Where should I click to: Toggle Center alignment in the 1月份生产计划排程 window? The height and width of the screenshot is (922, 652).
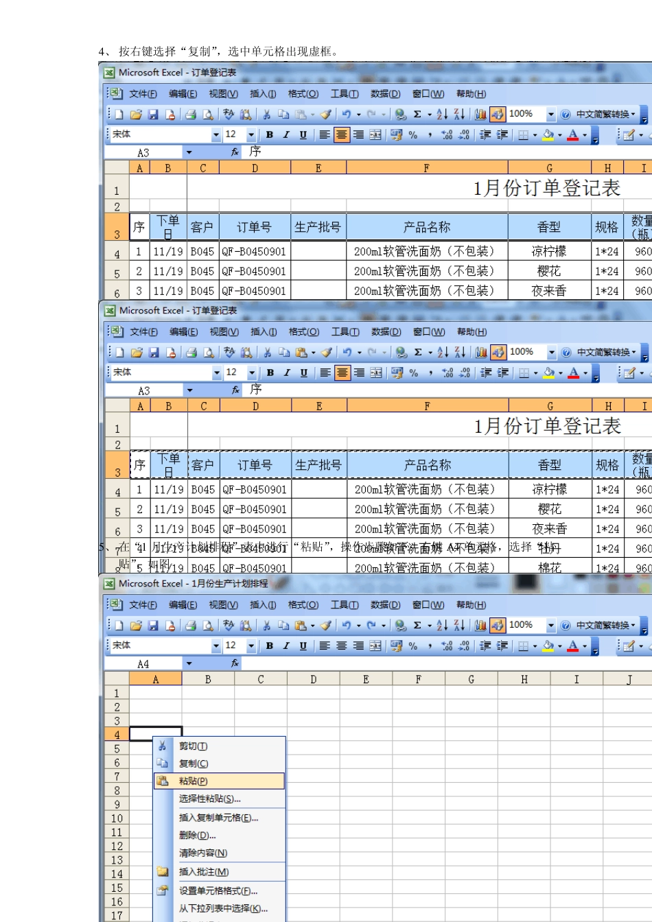341,646
